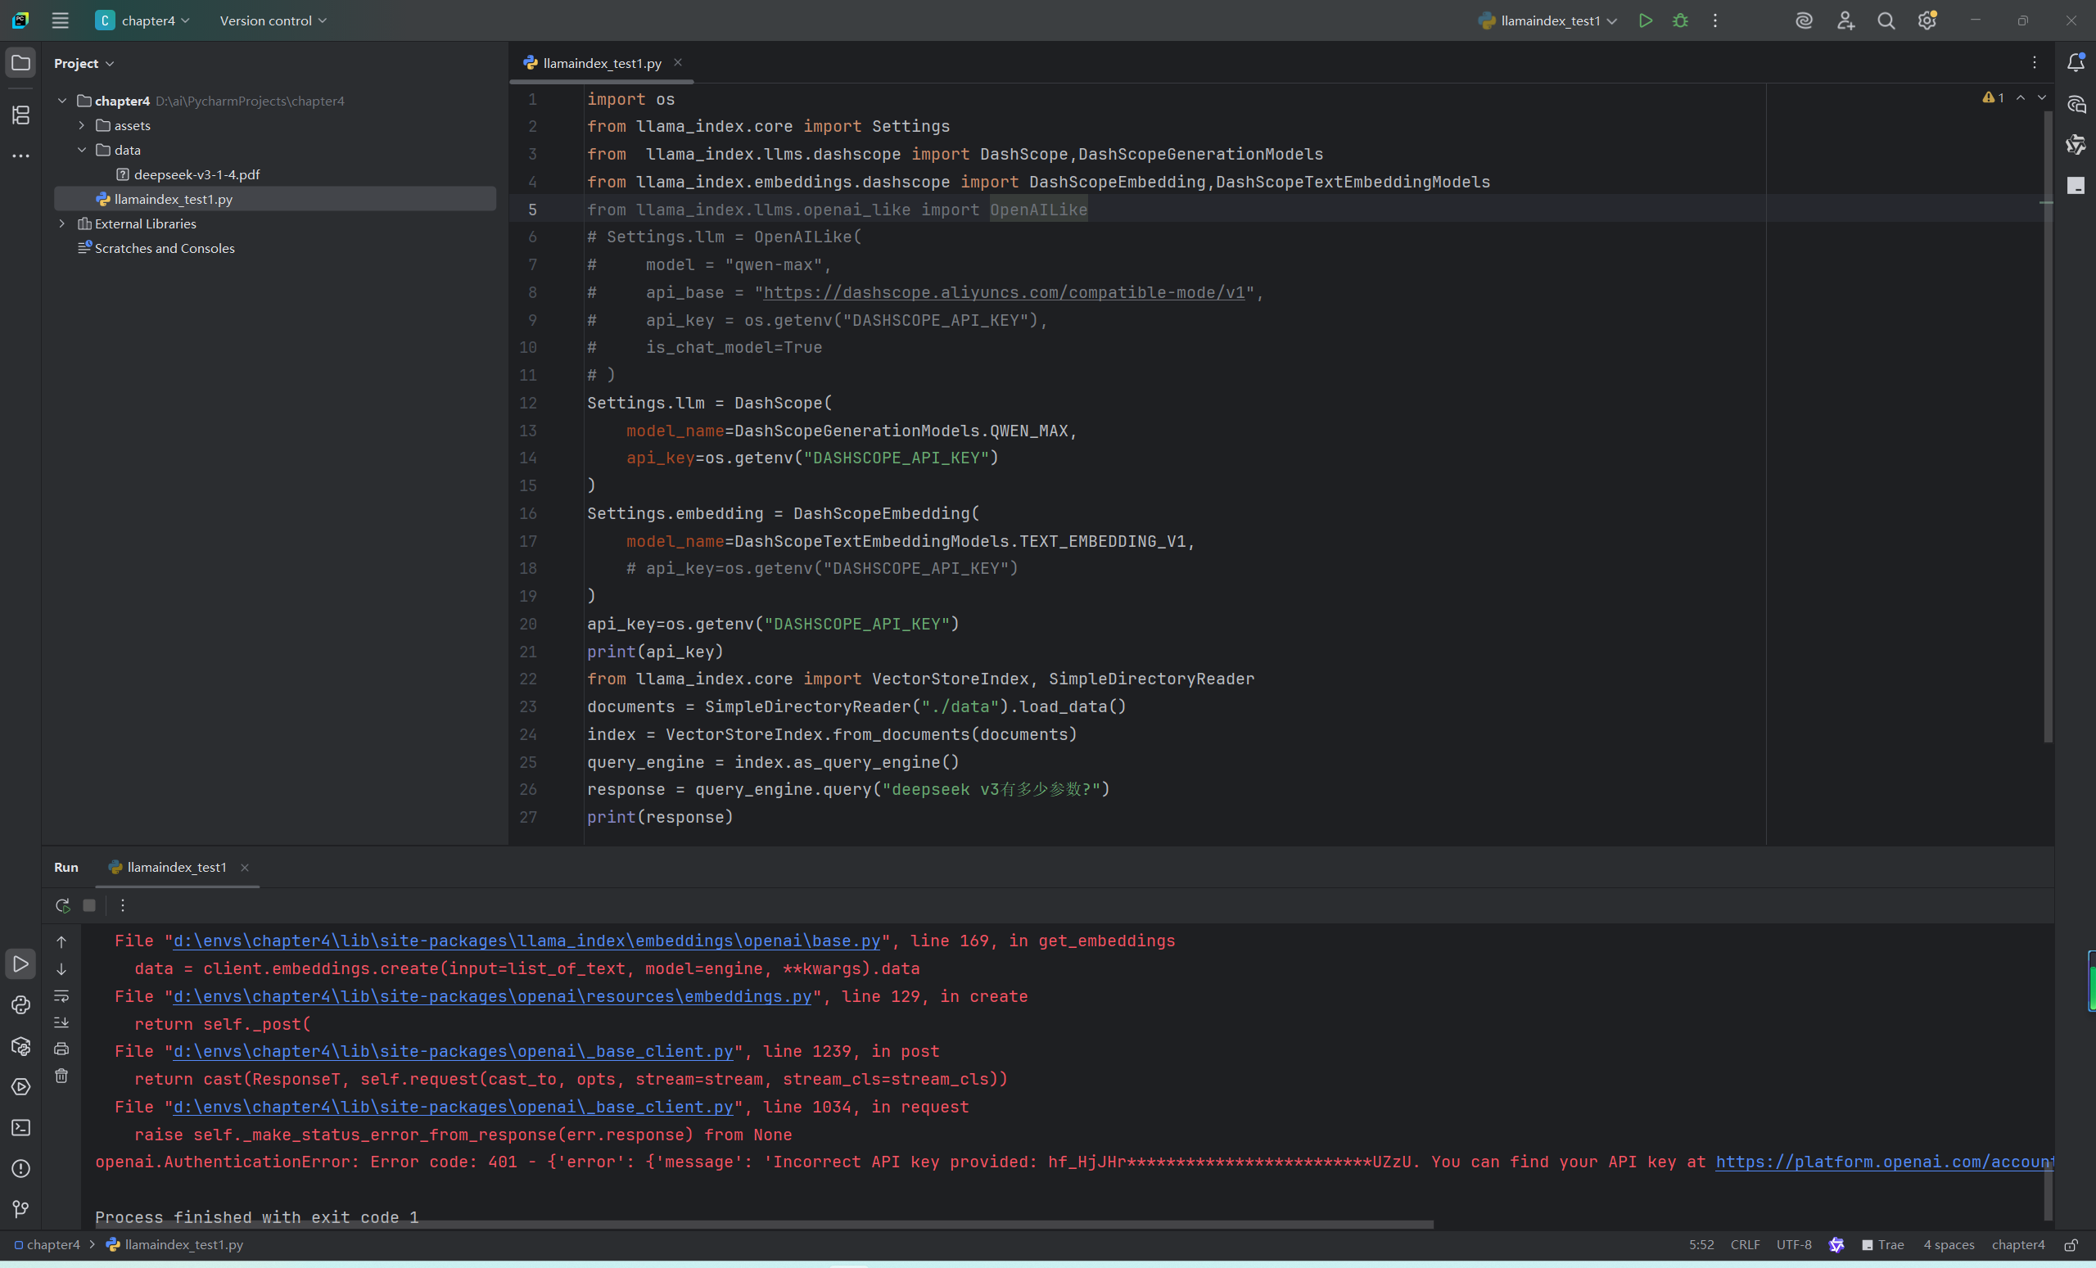Open Search Everywhere magnifier
This screenshot has height=1268, width=2096.
[1886, 20]
